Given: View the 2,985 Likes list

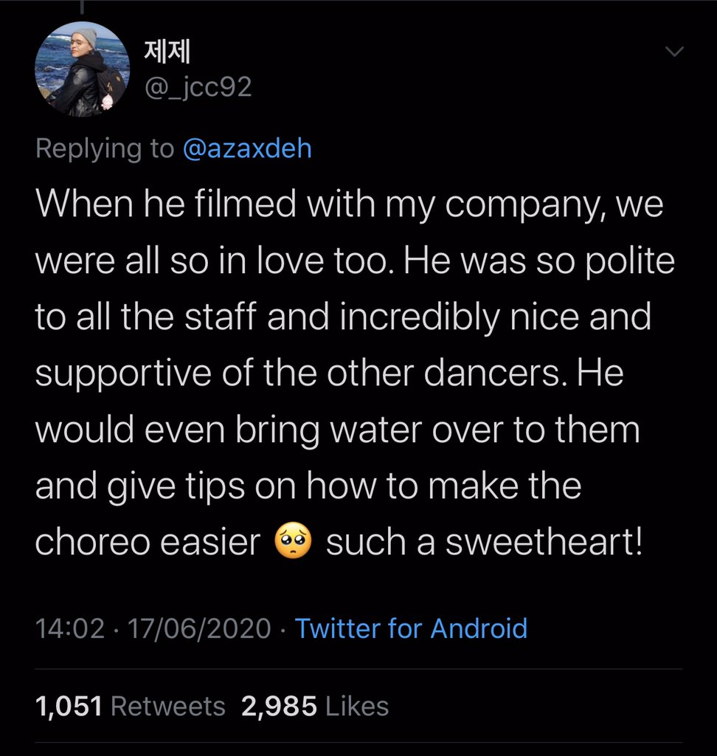Looking at the screenshot, I should [x=315, y=707].
